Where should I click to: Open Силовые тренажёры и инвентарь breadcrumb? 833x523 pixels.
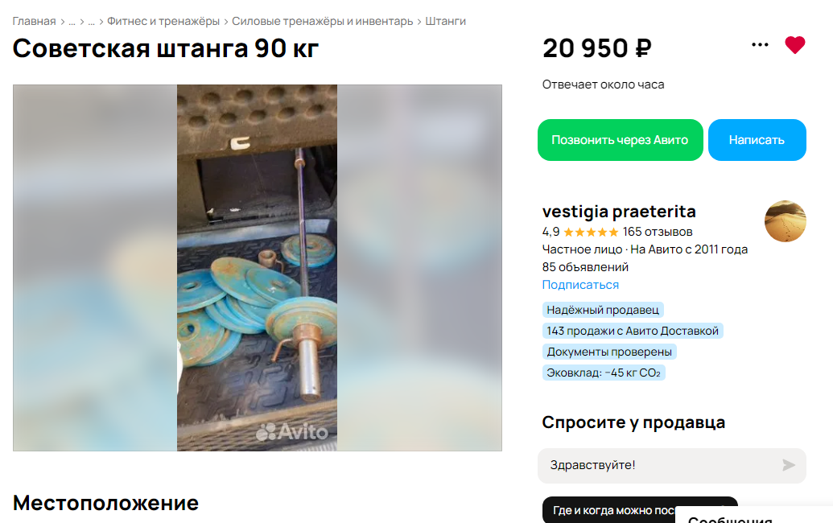[x=322, y=21]
